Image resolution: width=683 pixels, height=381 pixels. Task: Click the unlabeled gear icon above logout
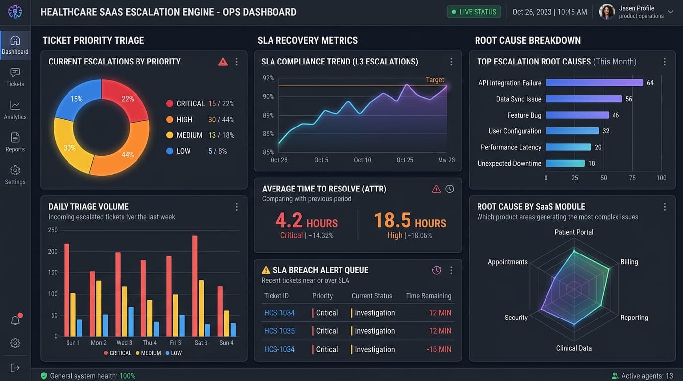point(15,343)
